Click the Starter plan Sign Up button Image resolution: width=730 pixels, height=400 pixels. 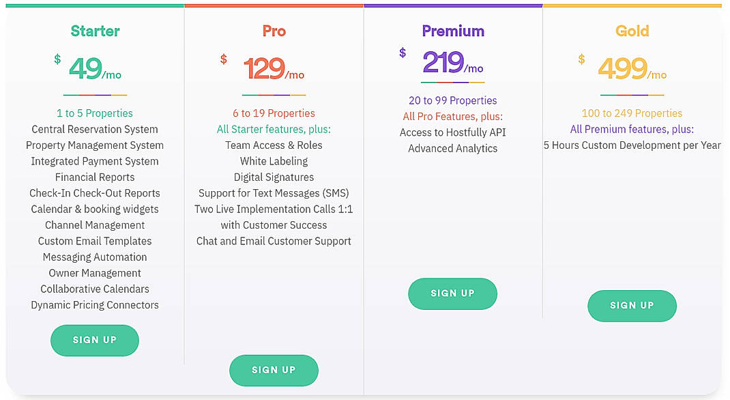tap(95, 340)
